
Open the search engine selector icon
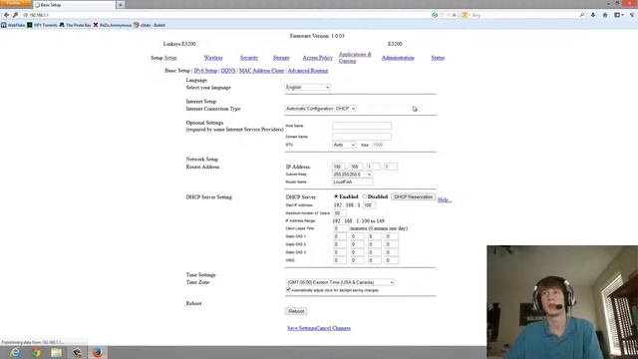tap(465, 15)
